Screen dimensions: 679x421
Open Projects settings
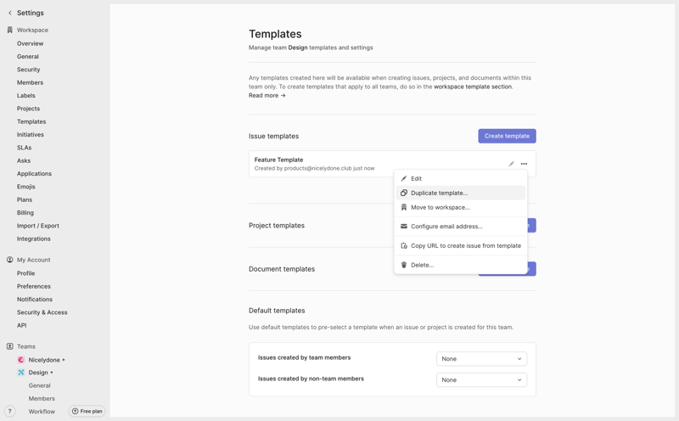pos(28,109)
